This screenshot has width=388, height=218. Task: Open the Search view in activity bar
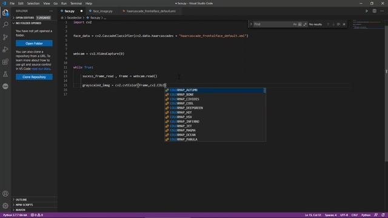coord(5,24)
